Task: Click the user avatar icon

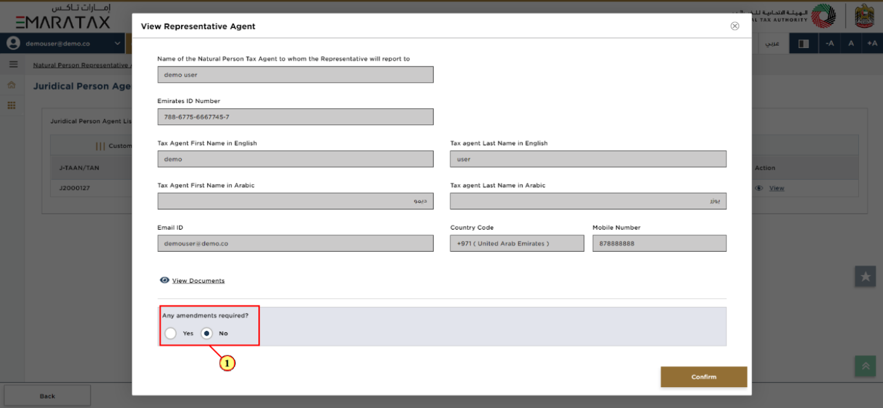Action: (13, 43)
